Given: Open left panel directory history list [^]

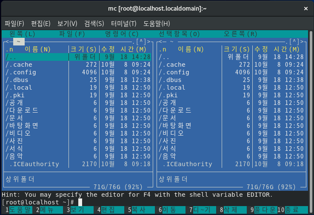Looking at the screenshot, I should 141,42.
